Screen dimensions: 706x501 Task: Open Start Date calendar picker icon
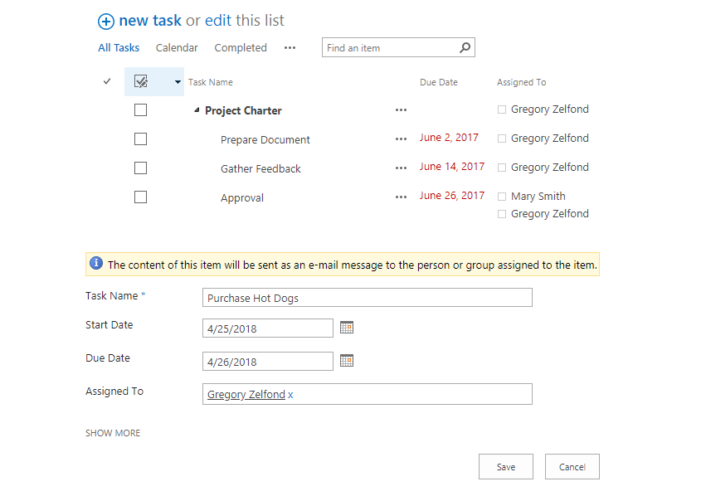pyautogui.click(x=347, y=328)
